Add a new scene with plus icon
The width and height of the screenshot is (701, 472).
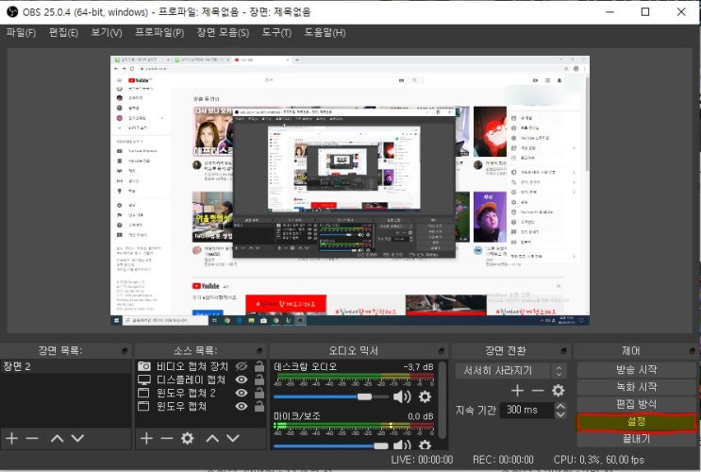(11, 438)
